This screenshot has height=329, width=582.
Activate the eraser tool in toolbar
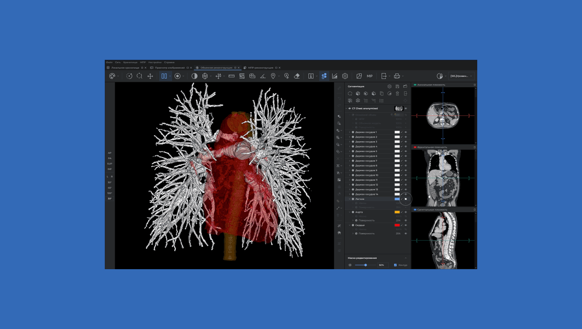coord(297,76)
